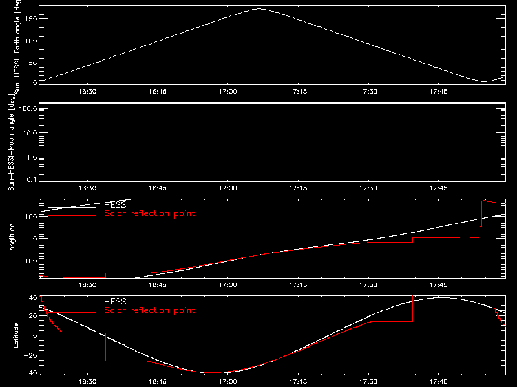The image size is (517, 387).
Task: Click the 100 tick on Earth angle axis
Action: pyautogui.click(x=30, y=41)
